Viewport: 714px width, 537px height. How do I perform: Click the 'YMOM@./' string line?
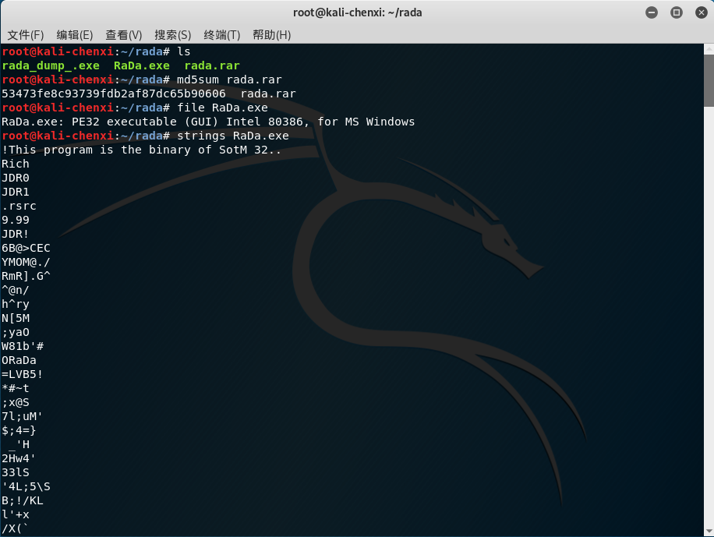coord(26,263)
